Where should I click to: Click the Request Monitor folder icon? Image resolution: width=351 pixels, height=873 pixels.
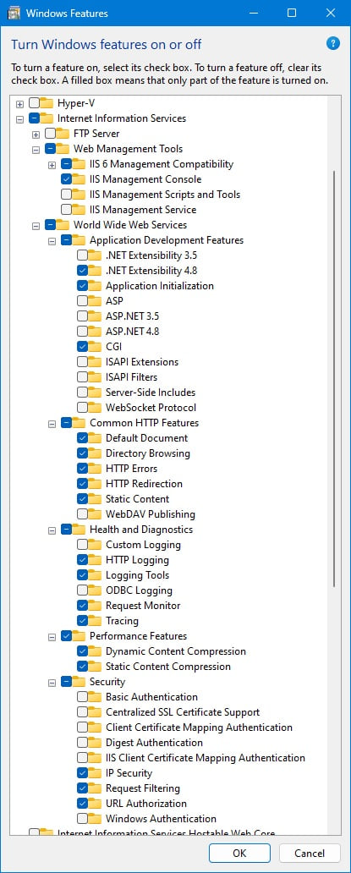point(95,606)
